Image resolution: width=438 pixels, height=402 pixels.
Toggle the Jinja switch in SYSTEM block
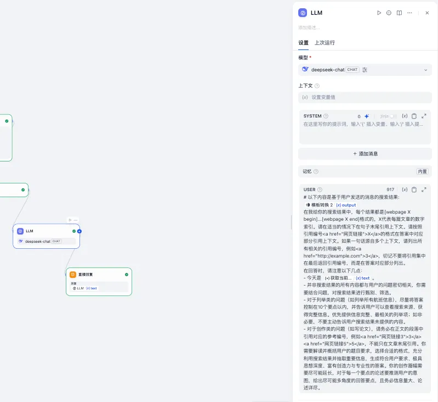tap(393, 116)
